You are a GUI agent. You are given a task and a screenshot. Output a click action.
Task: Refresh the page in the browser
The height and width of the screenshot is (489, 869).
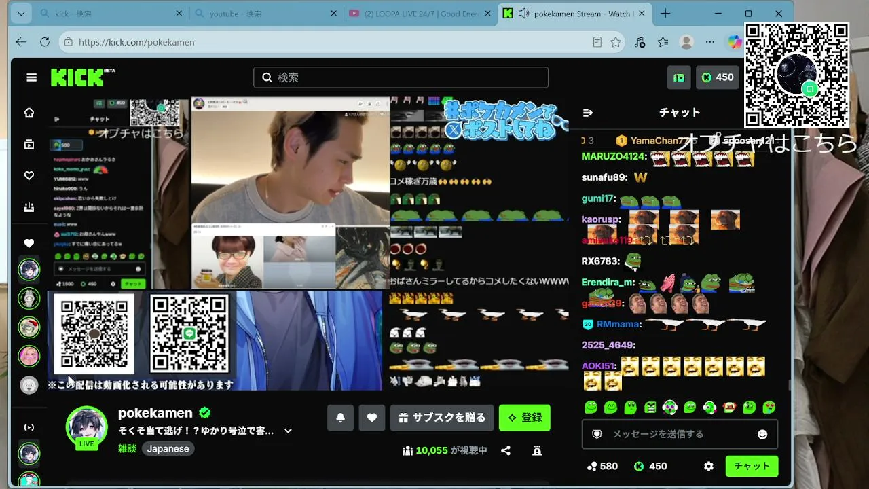pyautogui.click(x=45, y=42)
